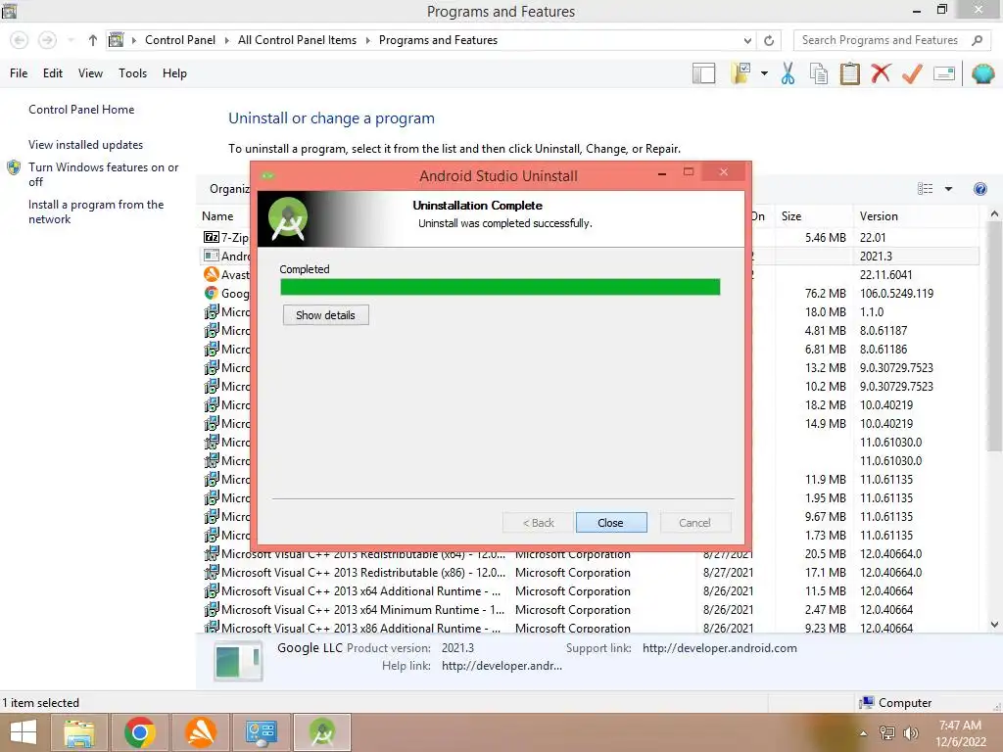This screenshot has height=752, width=1003.
Task: Click the Forward arrow navigation button
Action: coord(47,40)
